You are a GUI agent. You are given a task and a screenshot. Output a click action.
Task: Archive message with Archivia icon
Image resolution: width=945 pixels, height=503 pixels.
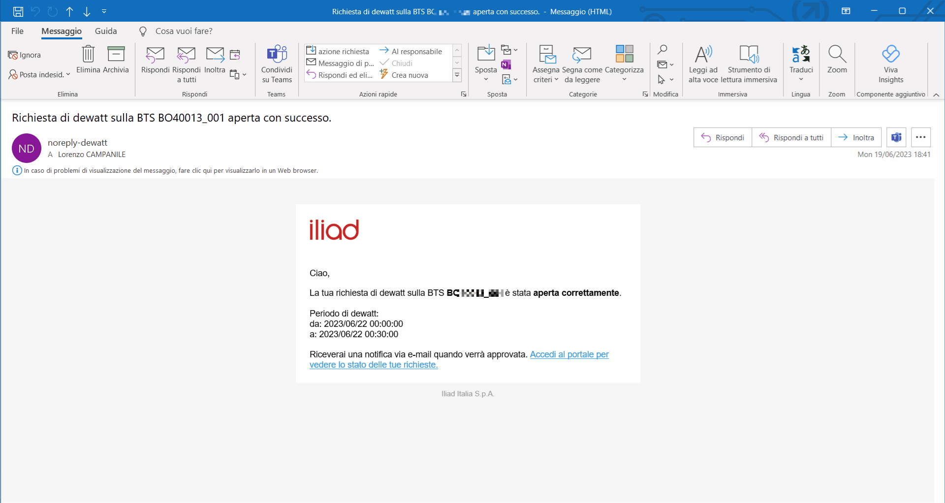pos(116,60)
